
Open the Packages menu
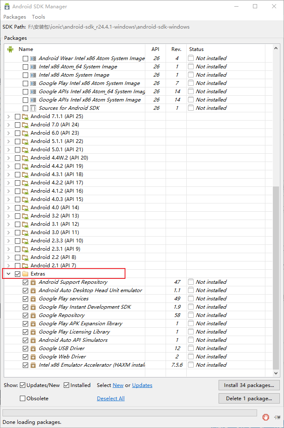(15, 17)
